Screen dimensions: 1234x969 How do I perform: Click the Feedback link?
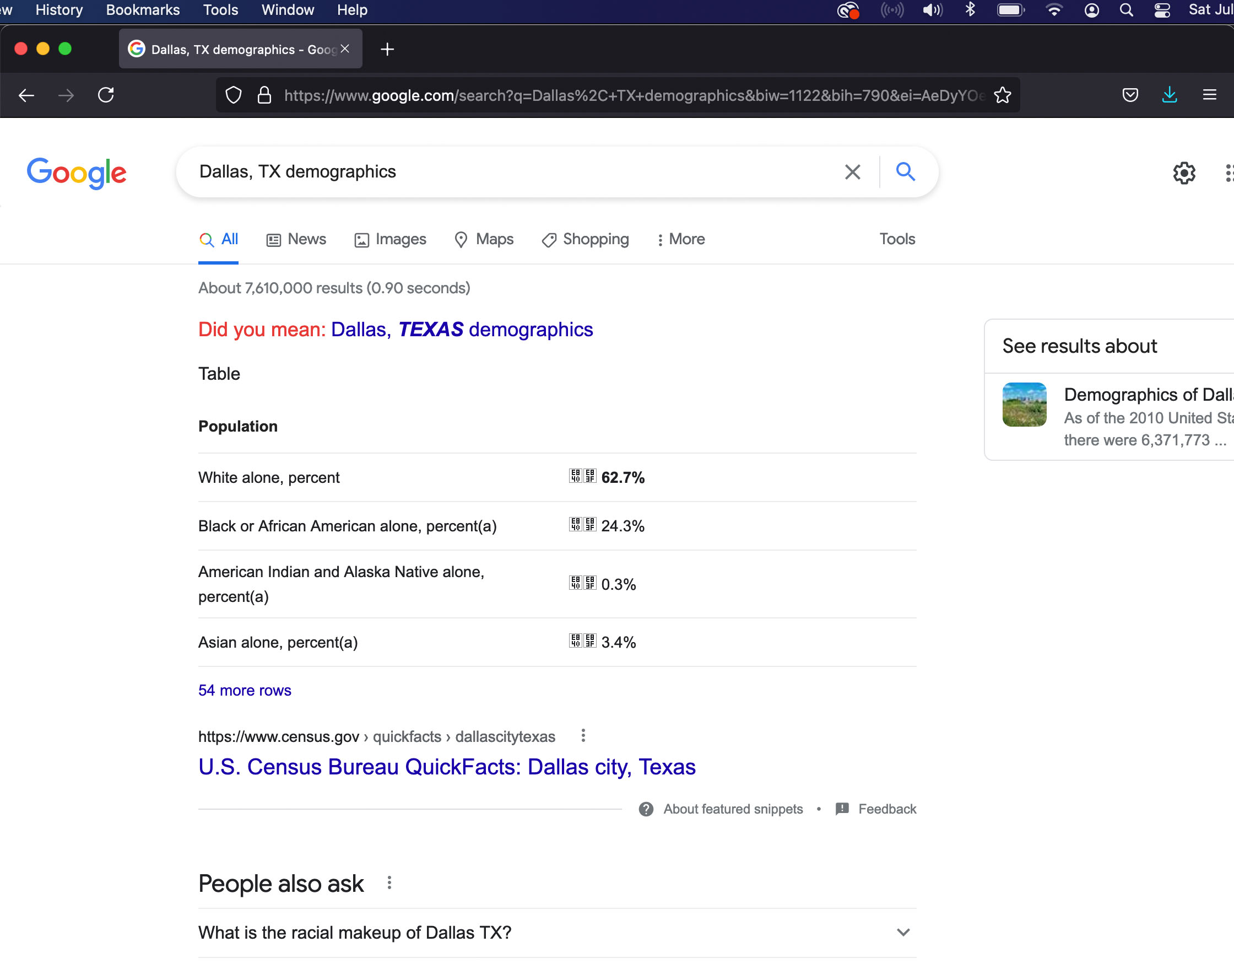click(x=887, y=809)
